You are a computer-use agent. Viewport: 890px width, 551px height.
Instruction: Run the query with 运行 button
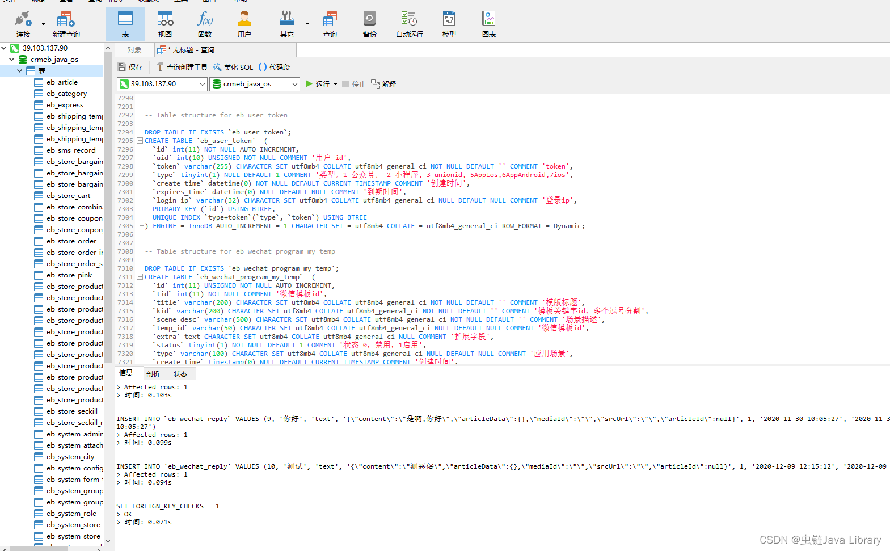pos(318,84)
